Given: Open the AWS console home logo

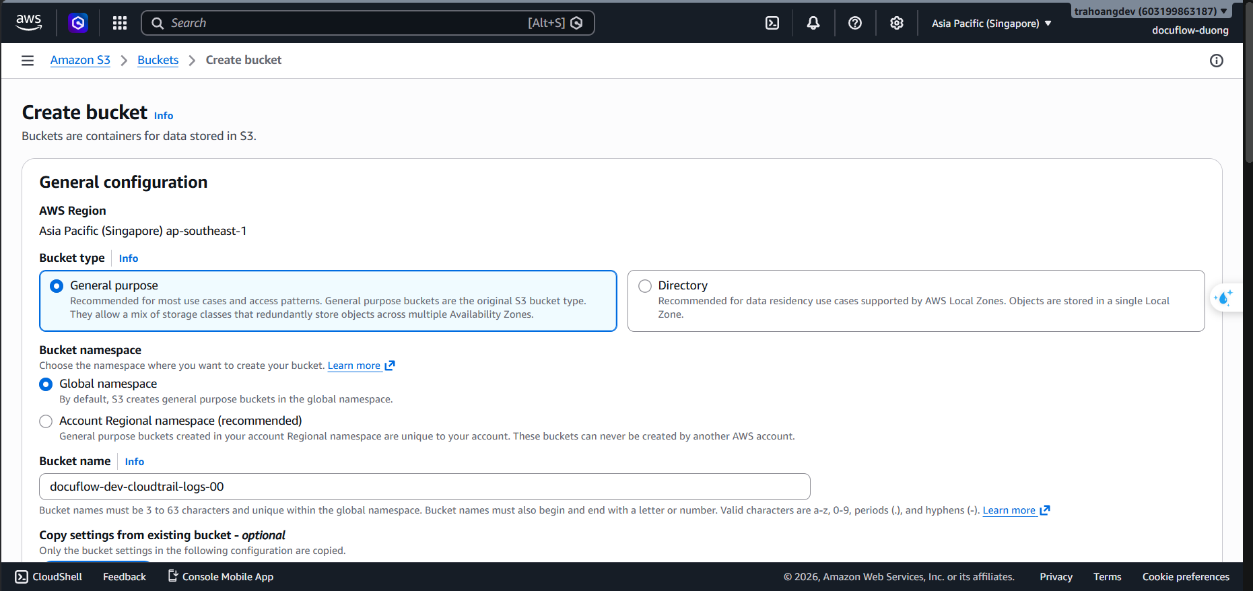Looking at the screenshot, I should tap(28, 23).
